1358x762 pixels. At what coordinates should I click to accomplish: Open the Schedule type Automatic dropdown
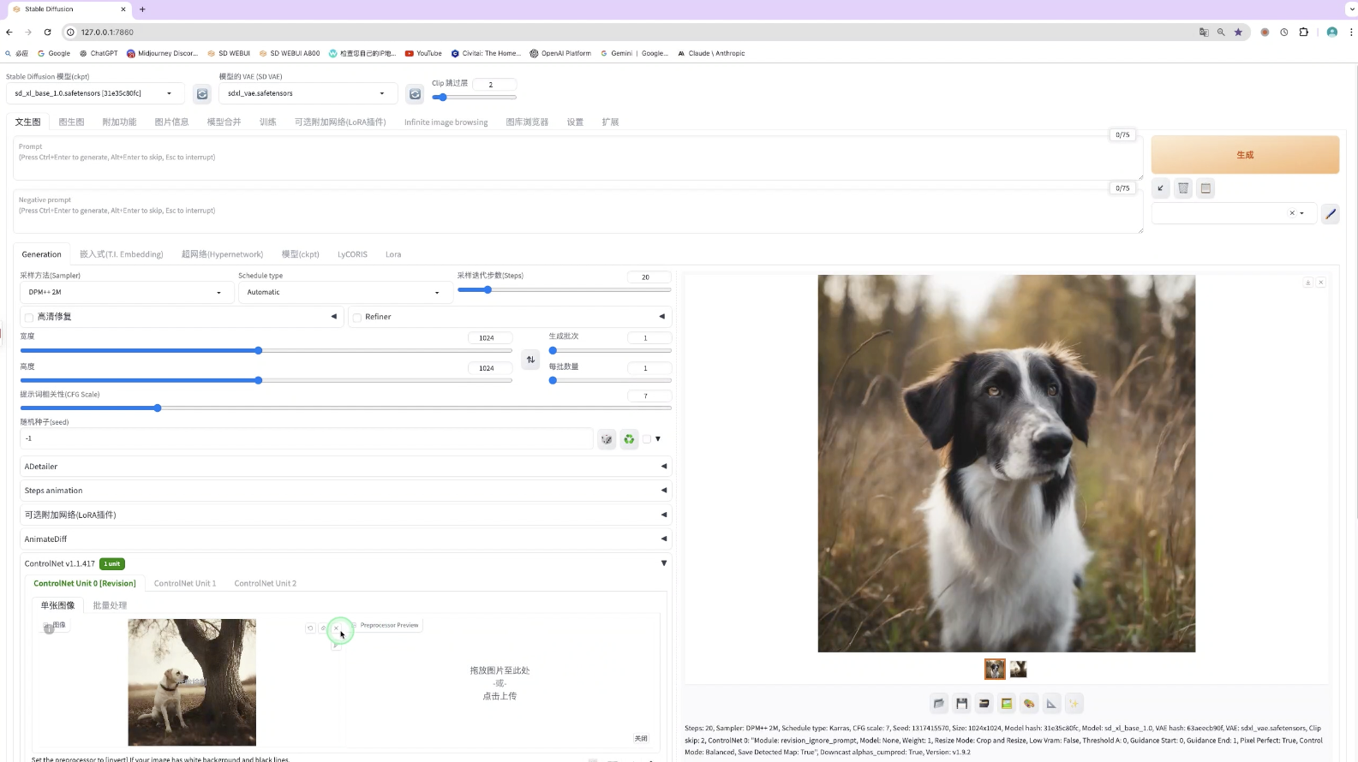point(344,292)
